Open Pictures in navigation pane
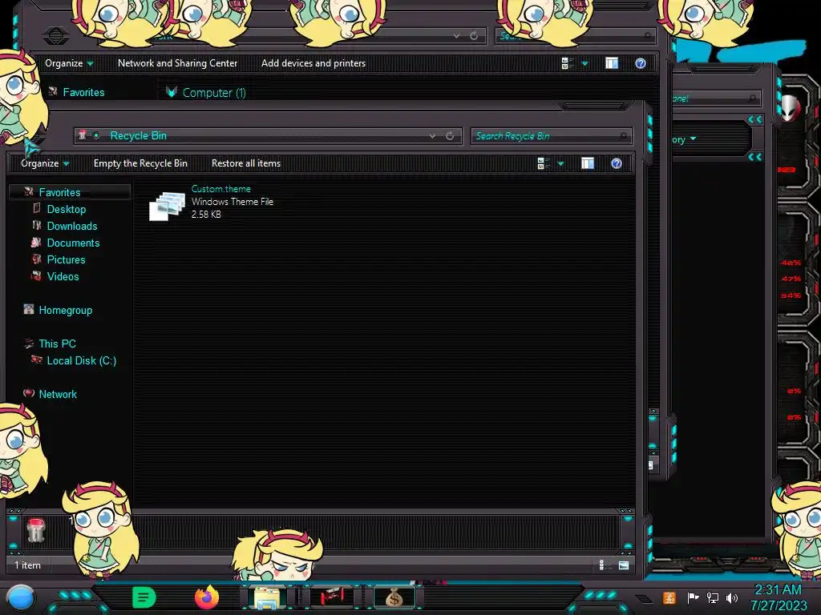The height and width of the screenshot is (615, 821). (x=66, y=259)
